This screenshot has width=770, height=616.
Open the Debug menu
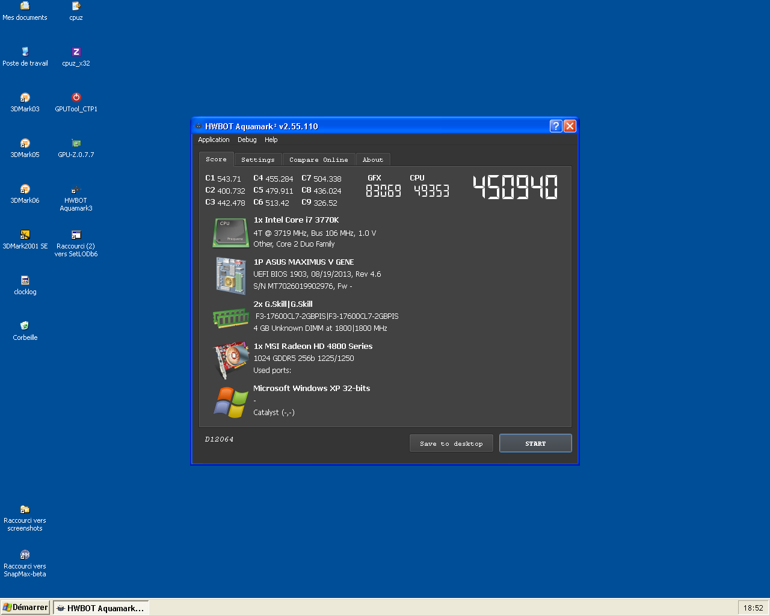[247, 140]
